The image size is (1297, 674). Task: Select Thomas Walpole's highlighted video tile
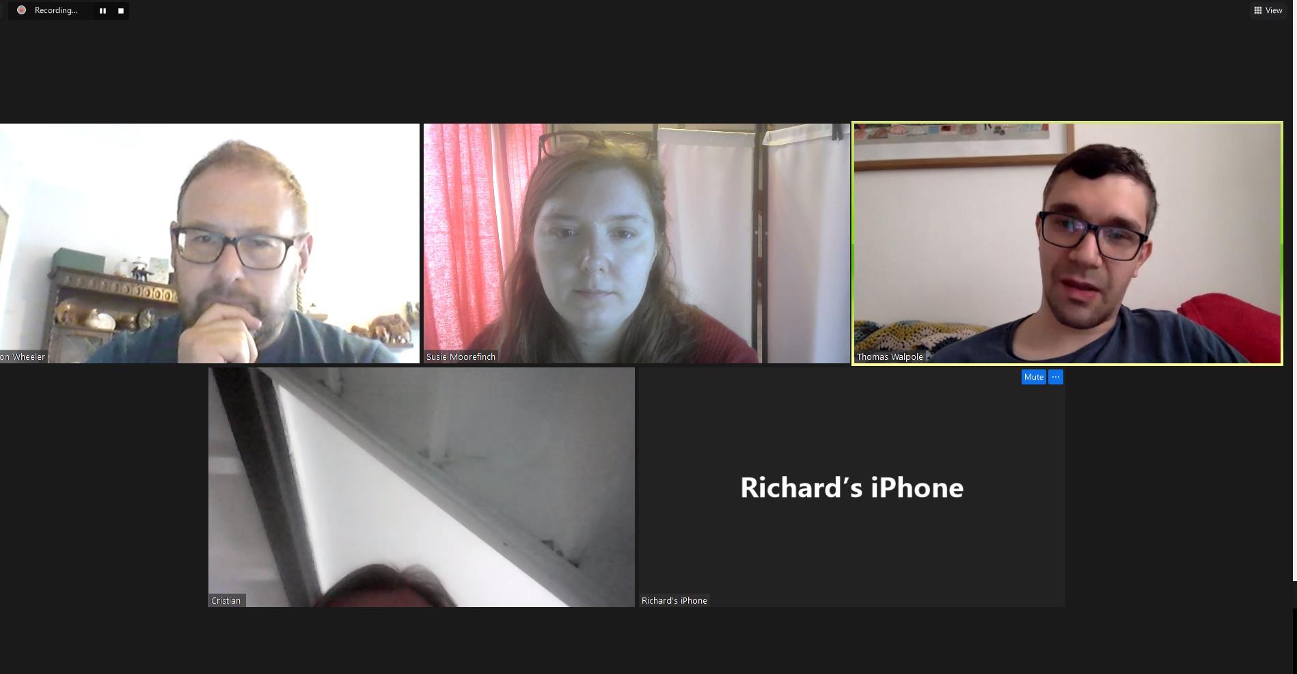(x=1067, y=243)
